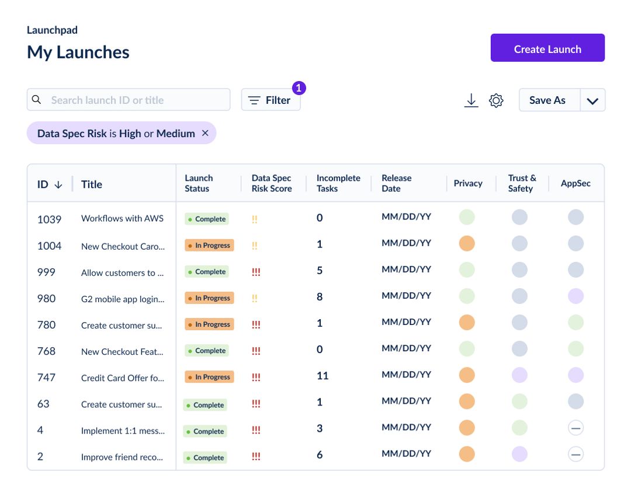Image resolution: width=631 pixels, height=493 pixels.
Task: Click the Save As button
Action: (548, 100)
